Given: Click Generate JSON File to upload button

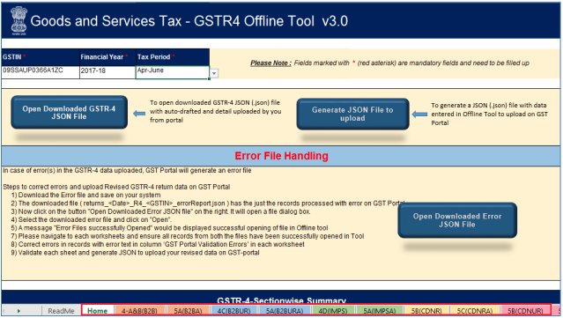Looking at the screenshot, I should tap(352, 114).
